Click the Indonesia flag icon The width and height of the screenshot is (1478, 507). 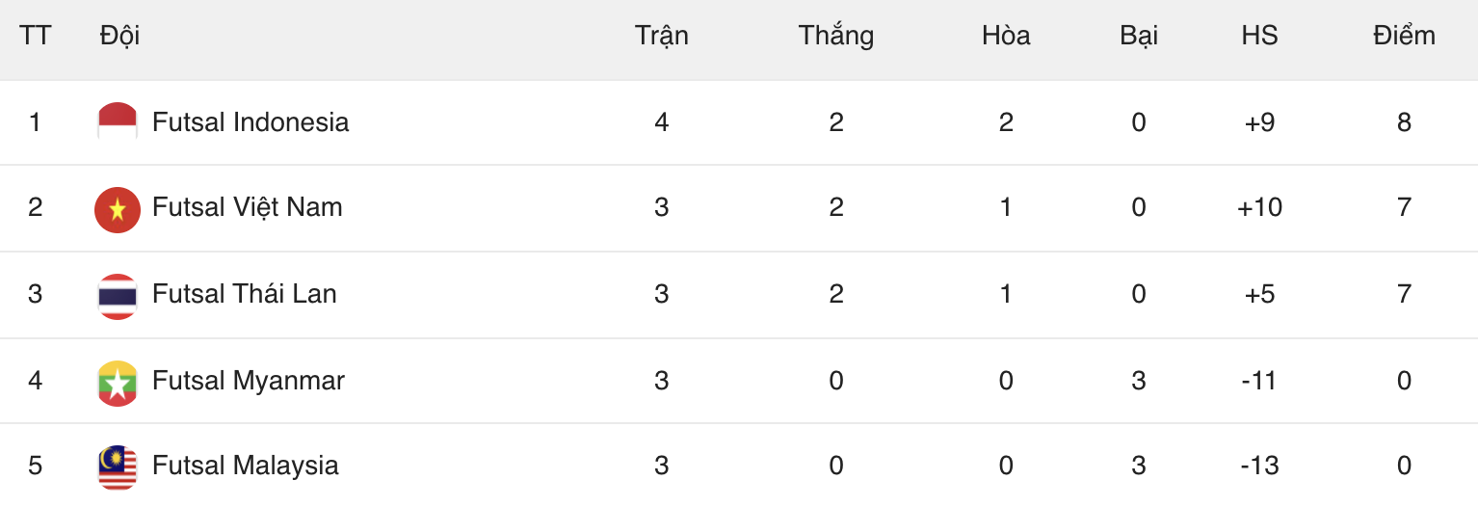pos(118,122)
